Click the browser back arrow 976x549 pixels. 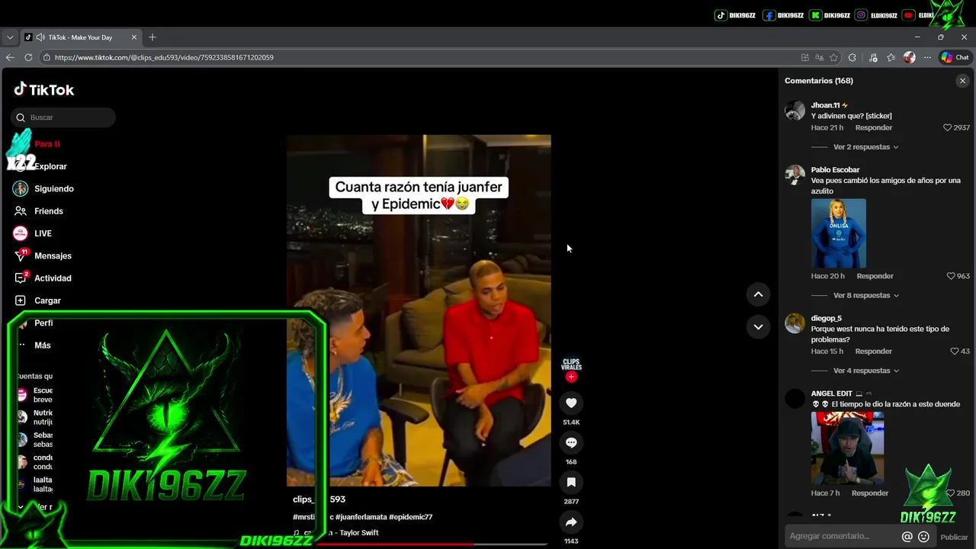(x=10, y=57)
